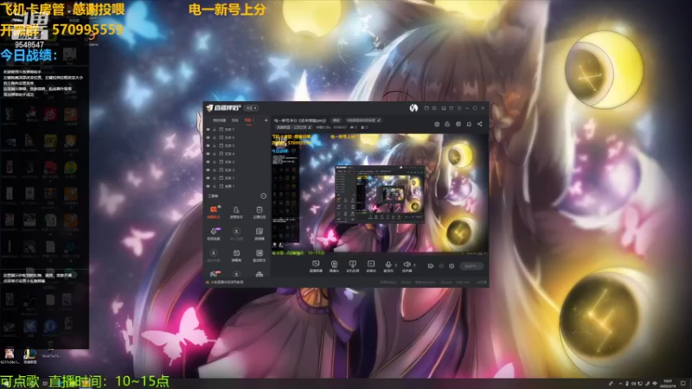Viewport: 692px width, 389px height.
Task: Open the rightmost tool in third tool row
Action: (x=259, y=255)
